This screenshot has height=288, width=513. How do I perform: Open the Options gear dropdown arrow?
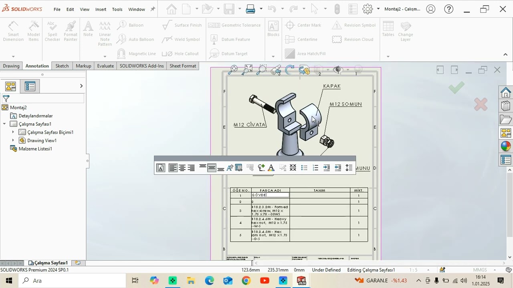coord(378,9)
